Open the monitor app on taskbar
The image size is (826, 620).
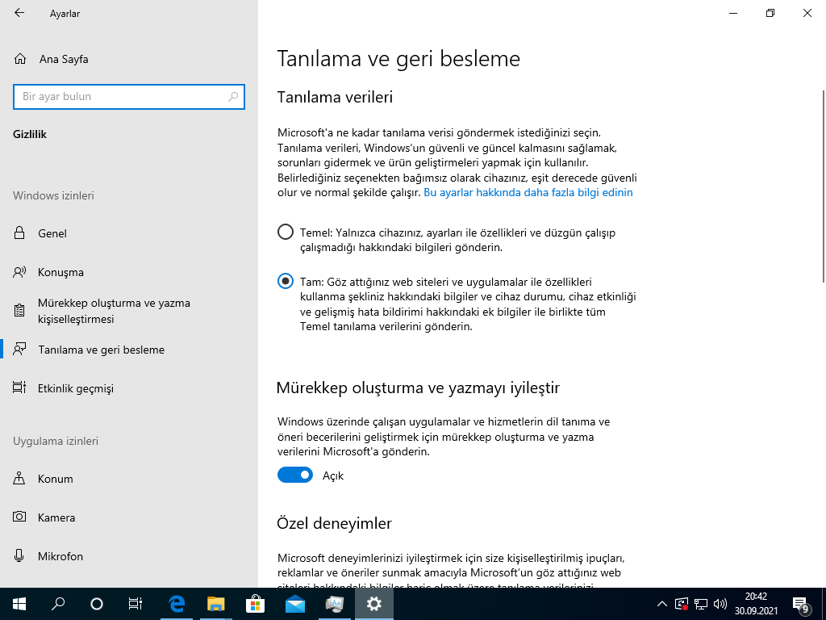coord(335,604)
